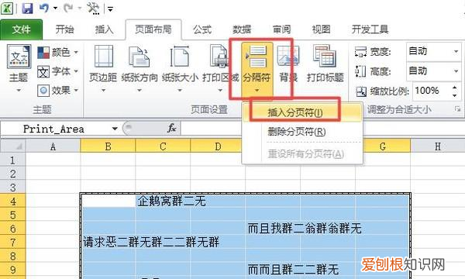Screen dimensions: 465x279
Task: Click the Redo arrow icon
Action: [68, 9]
